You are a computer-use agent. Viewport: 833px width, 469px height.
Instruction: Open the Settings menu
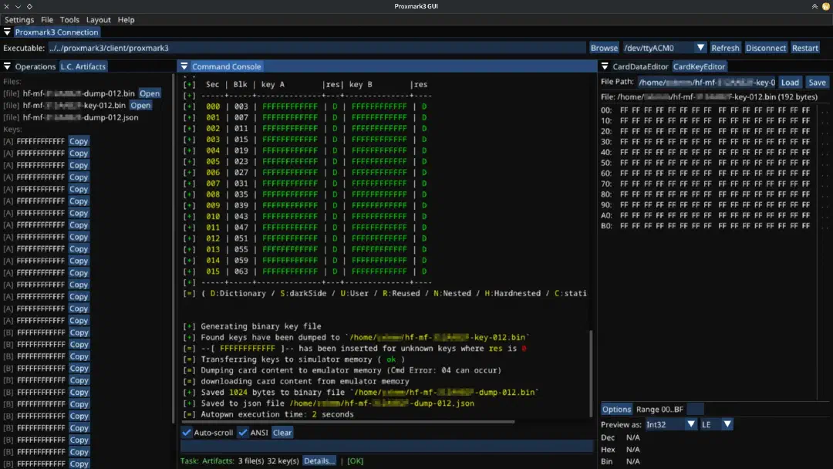pyautogui.click(x=19, y=19)
